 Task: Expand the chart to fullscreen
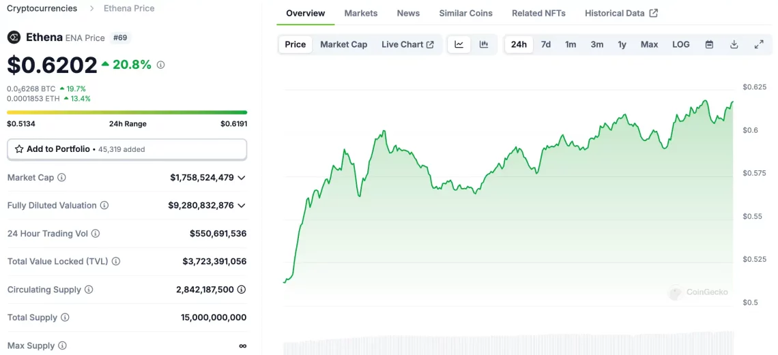[x=759, y=44]
